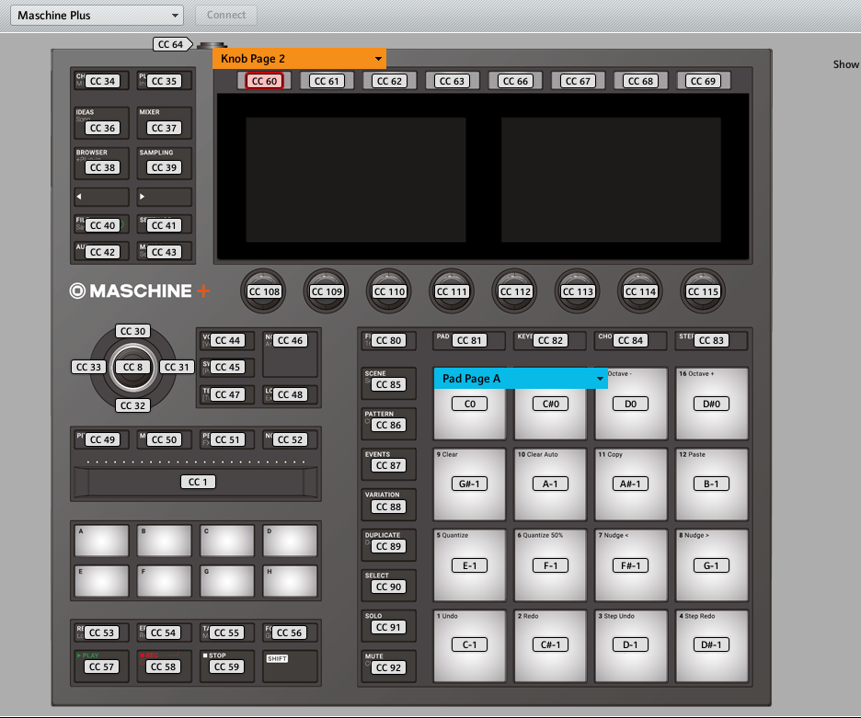
Task: Select the CC 60 button above display
Action: pos(265,81)
